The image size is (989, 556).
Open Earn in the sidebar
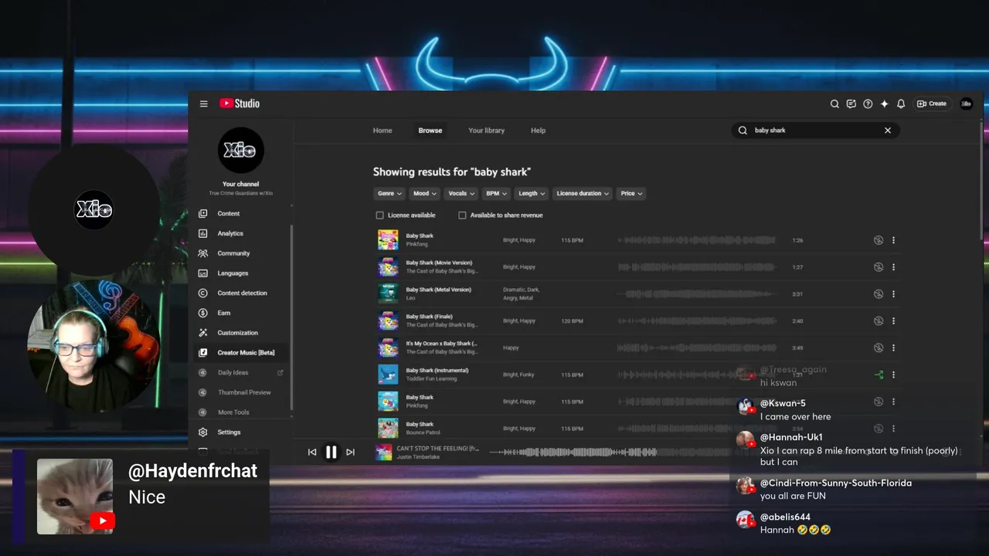click(x=241, y=313)
